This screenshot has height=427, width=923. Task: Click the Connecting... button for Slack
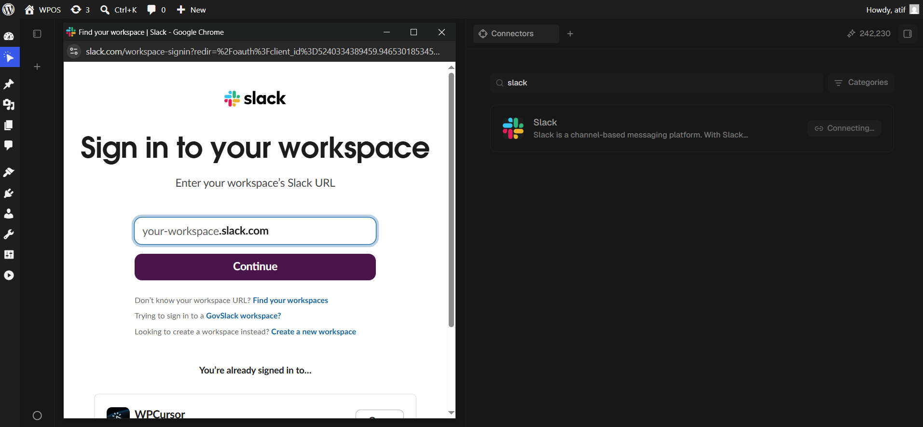844,128
